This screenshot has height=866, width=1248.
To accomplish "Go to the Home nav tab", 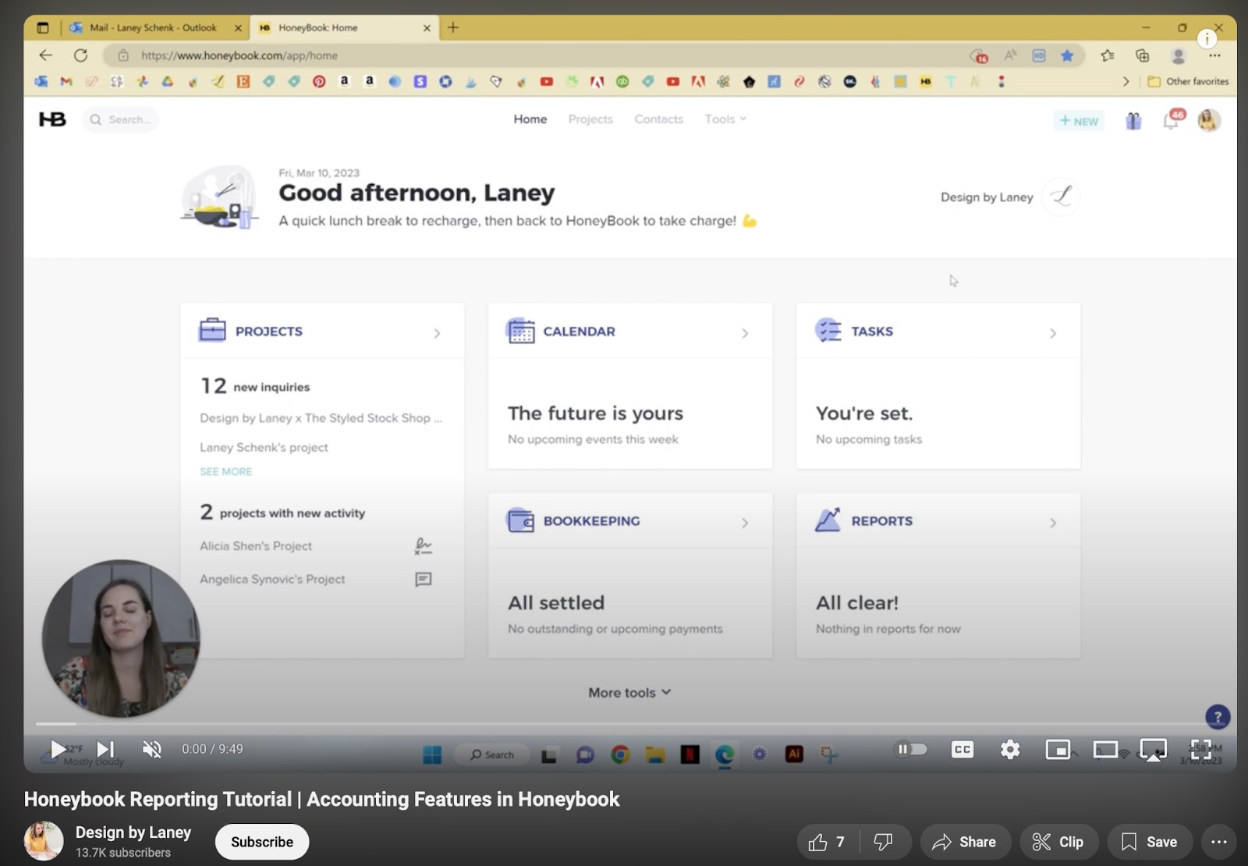I will pos(530,119).
